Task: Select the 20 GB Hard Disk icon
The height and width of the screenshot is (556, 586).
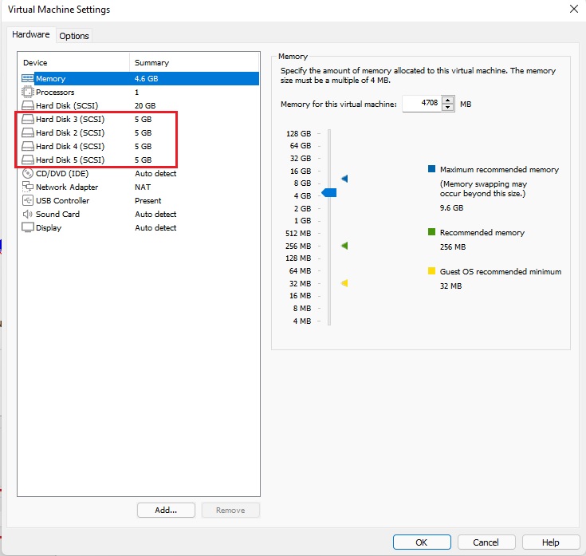Action: click(28, 106)
